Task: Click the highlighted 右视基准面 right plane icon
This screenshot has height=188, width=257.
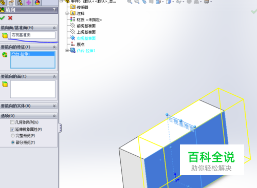Action: [72, 38]
